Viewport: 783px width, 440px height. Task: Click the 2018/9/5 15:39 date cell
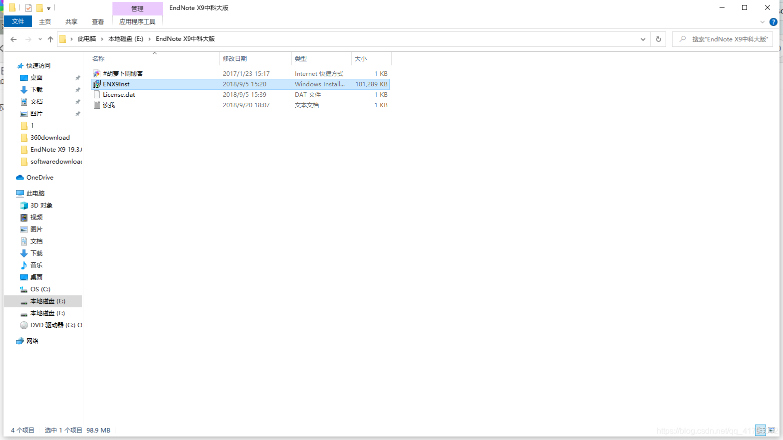coord(244,95)
